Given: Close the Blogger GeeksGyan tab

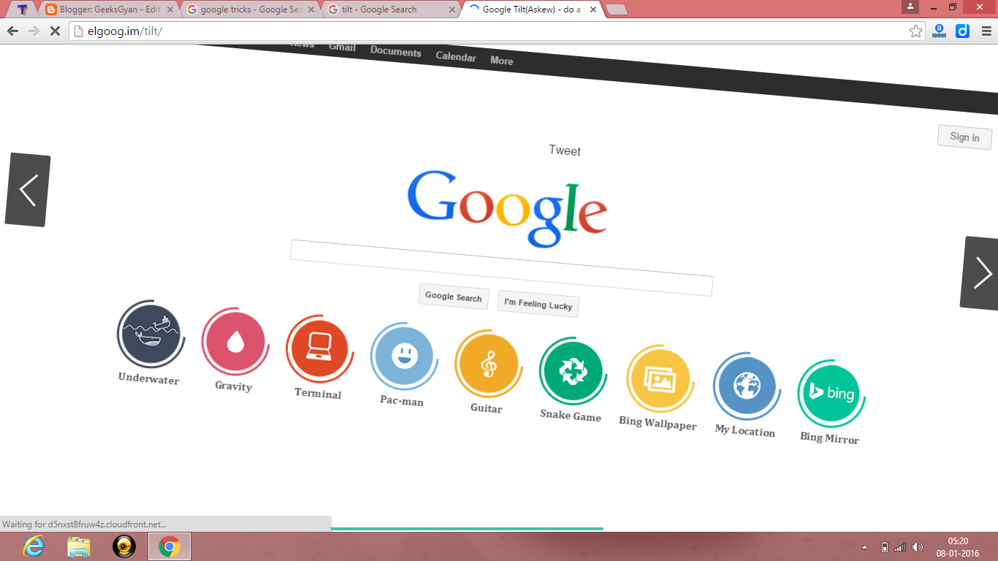Looking at the screenshot, I should point(170,9).
